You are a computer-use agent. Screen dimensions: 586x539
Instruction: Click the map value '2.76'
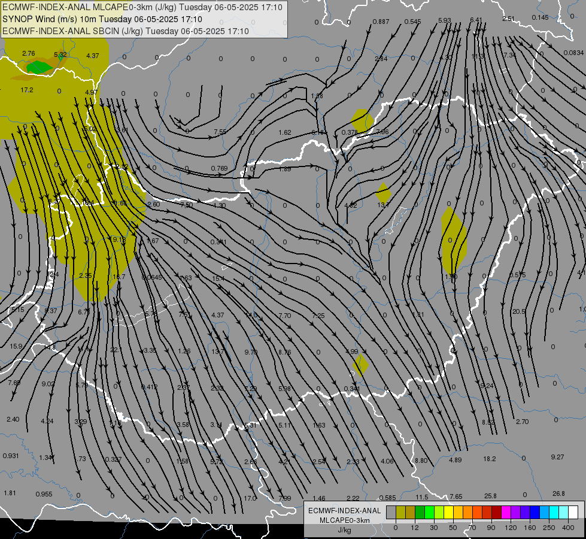pyautogui.click(x=28, y=53)
